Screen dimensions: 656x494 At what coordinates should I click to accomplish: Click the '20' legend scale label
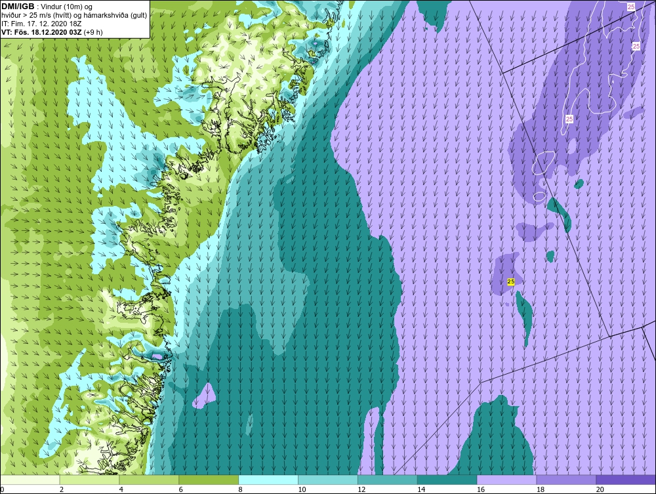tap(600, 489)
